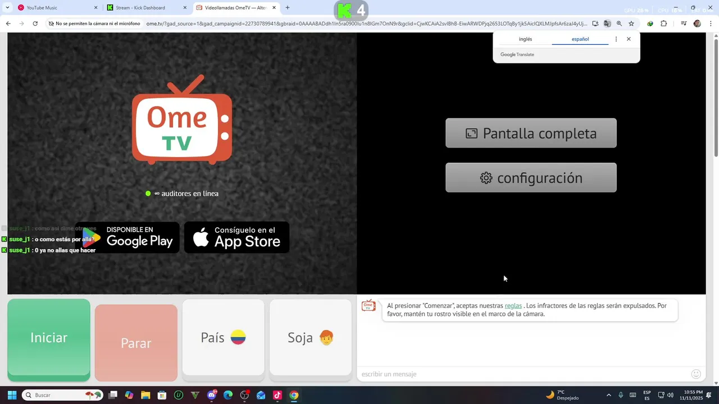Screen dimensions: 719x404
Task: Click the OmeTV avatar in chat
Action: (x=368, y=306)
